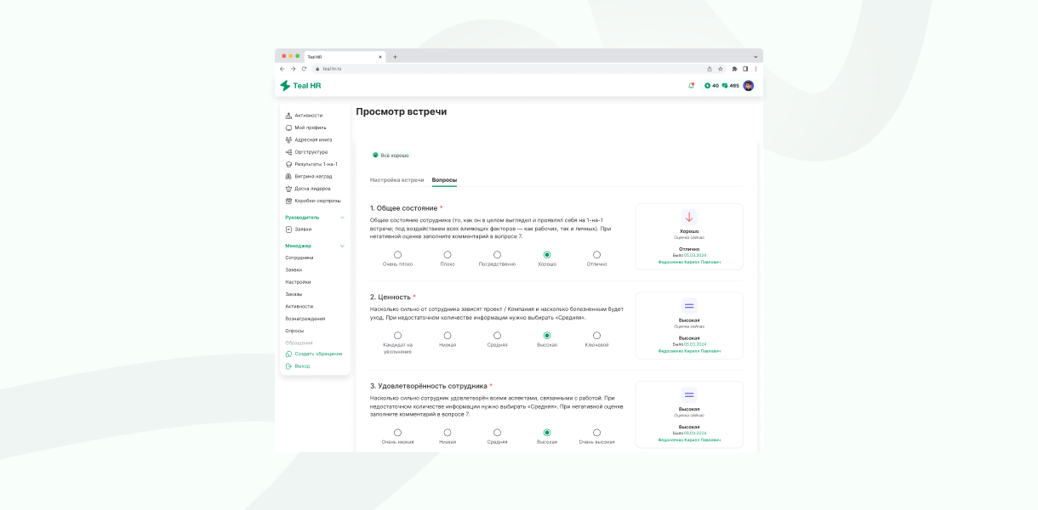Select Высокая radio for Ценность
The width and height of the screenshot is (1038, 510).
547,336
